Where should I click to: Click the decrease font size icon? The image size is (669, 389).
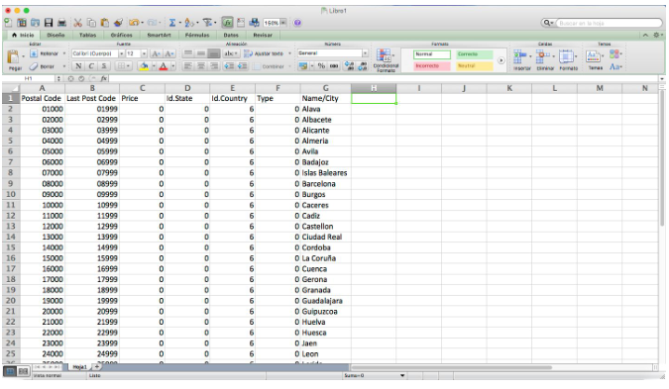click(169, 53)
